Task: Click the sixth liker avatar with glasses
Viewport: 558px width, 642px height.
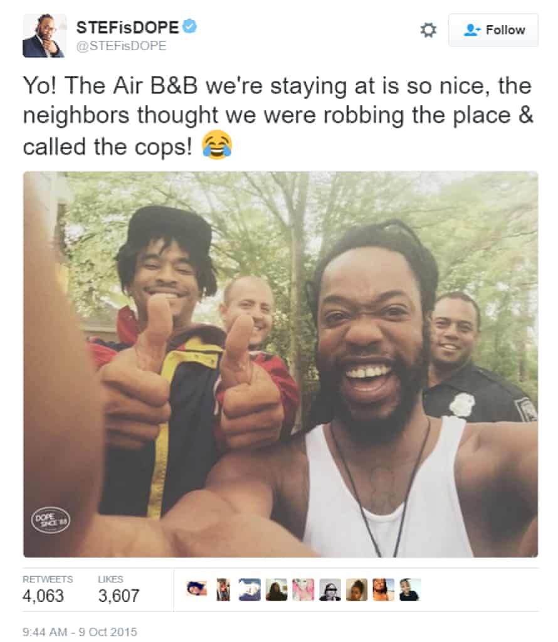Action: pos(330,589)
